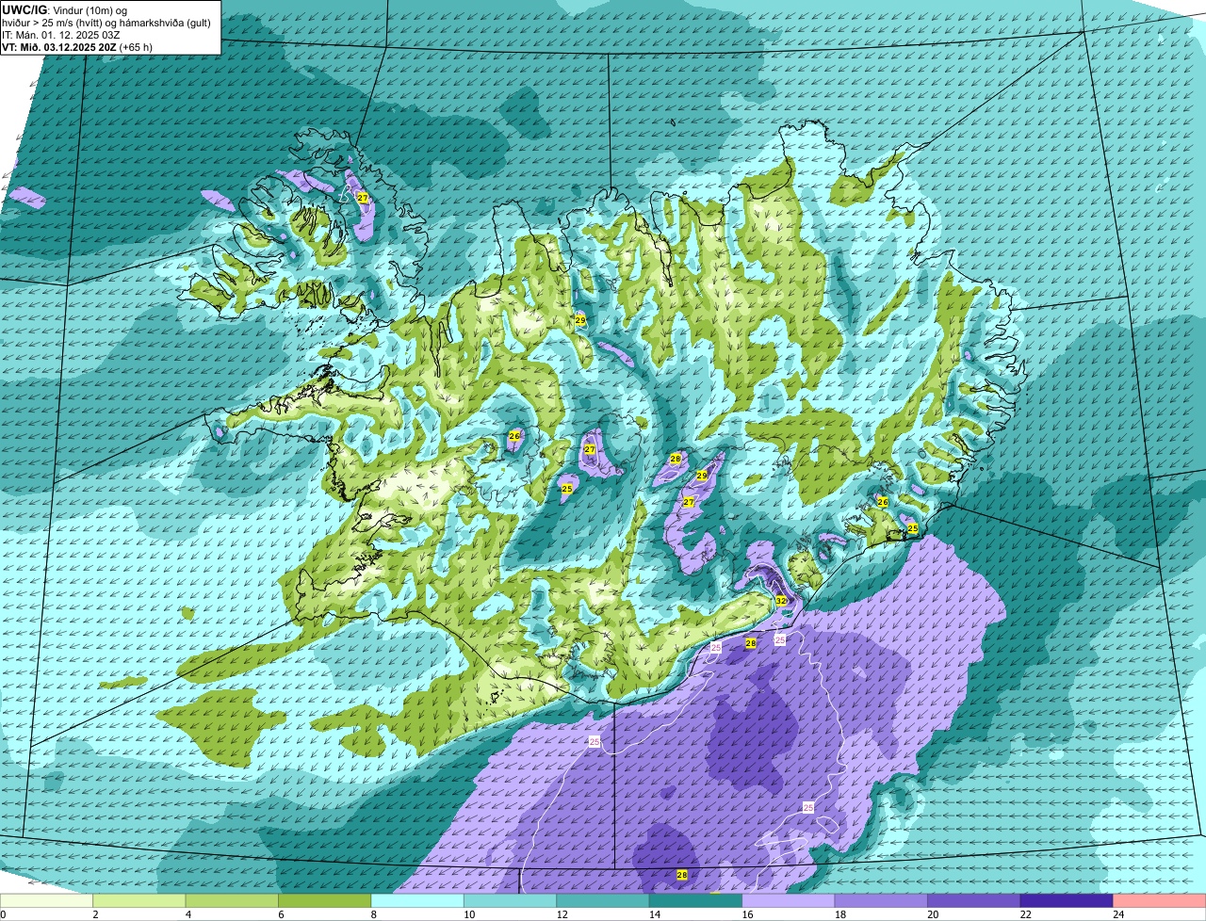The image size is (1206, 921).
Task: Click the 4–6 m/s legend color swatch
Action: click(x=233, y=900)
